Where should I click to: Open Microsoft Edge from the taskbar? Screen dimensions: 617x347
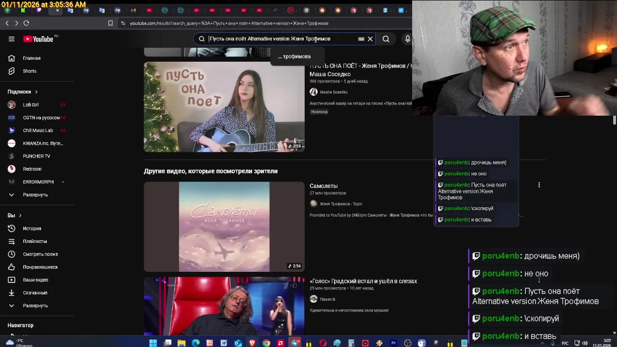[x=195, y=343]
